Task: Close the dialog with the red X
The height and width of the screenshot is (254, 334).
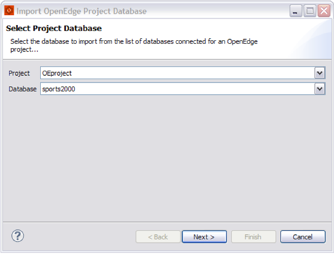Action: [323, 11]
